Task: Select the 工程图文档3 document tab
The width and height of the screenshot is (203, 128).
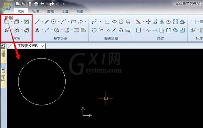Action: (27, 46)
